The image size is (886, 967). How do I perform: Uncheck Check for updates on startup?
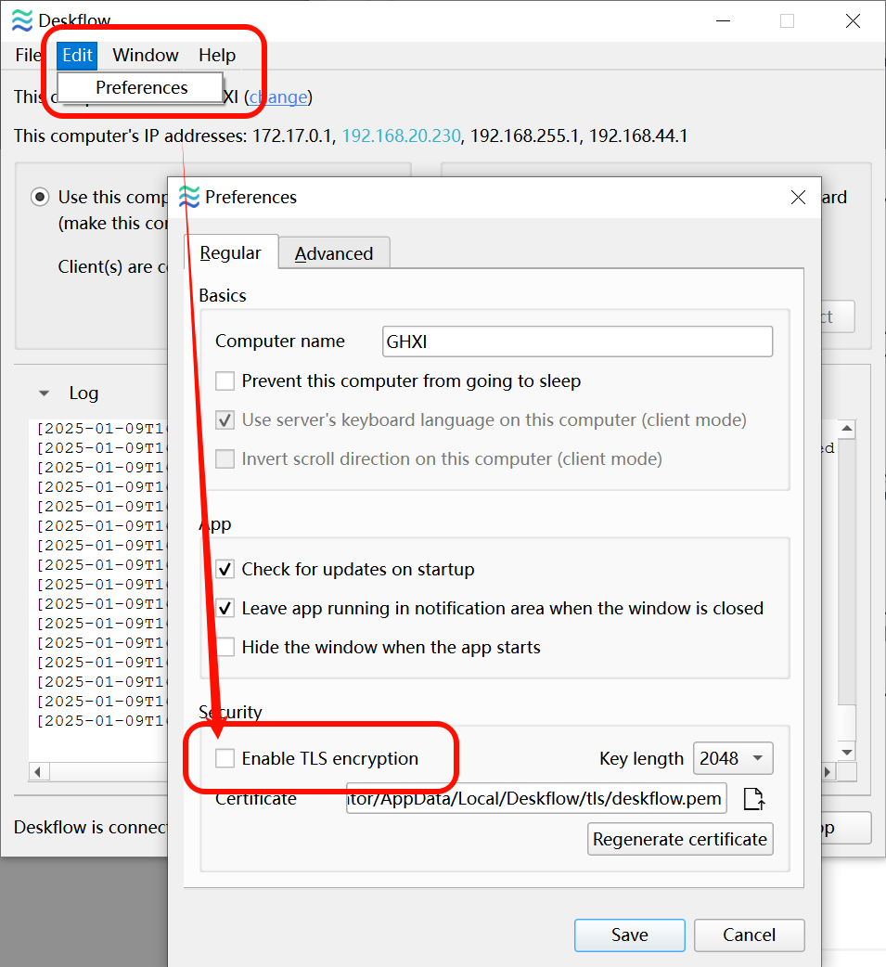[x=225, y=569]
